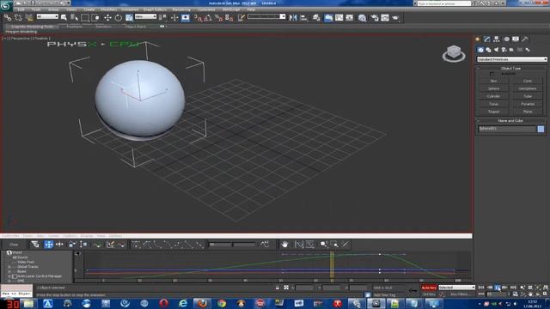Click the Box primitive button

[493, 81]
